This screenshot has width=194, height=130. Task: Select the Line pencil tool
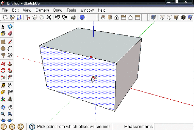(10, 42)
